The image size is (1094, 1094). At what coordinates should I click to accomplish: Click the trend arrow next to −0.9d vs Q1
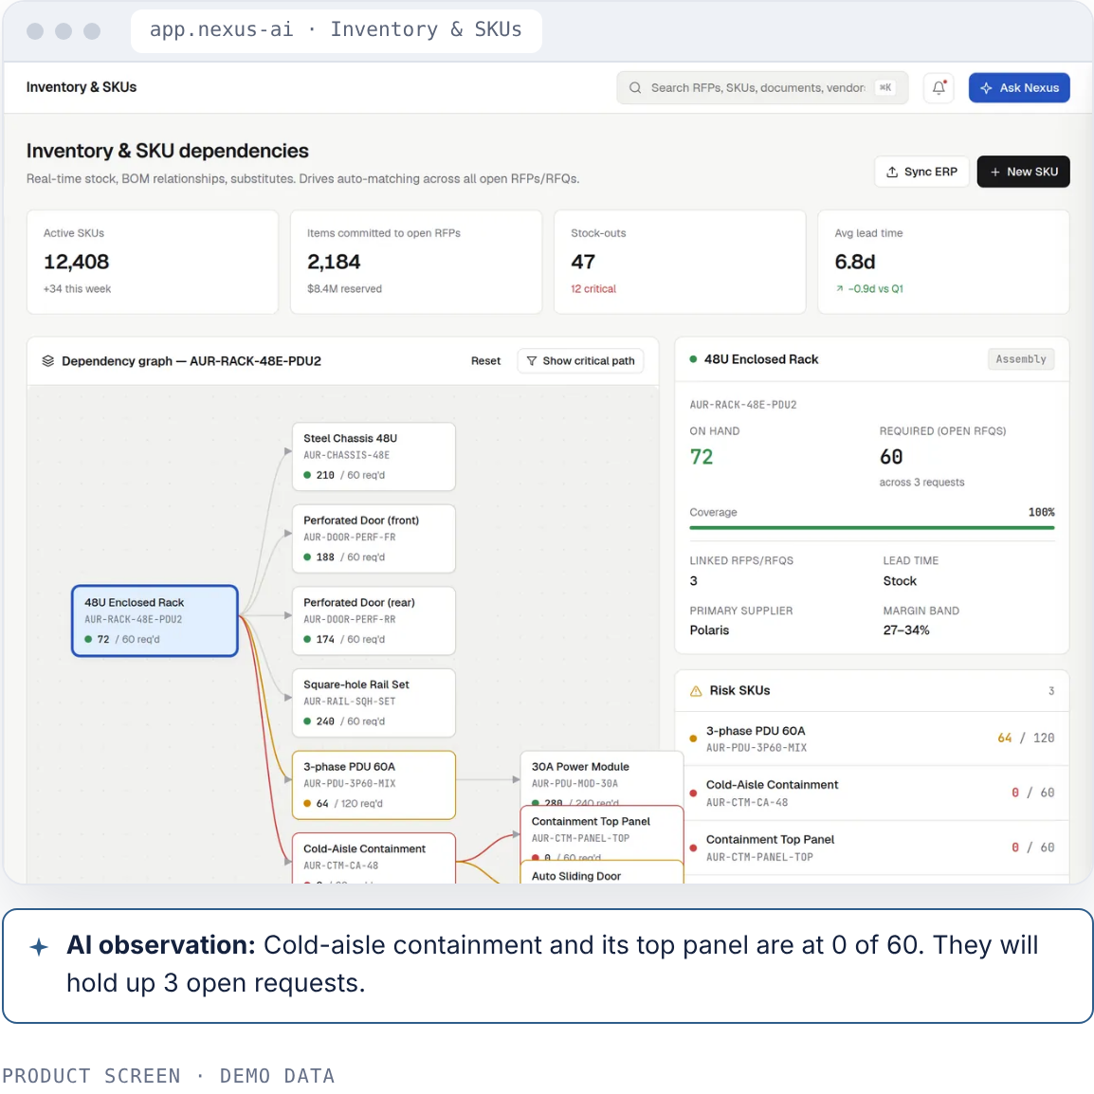pos(839,289)
